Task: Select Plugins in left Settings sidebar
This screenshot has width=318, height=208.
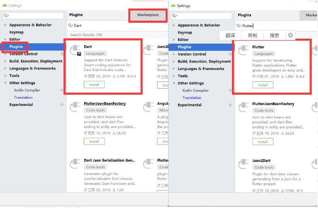Action: pyautogui.click(x=16, y=47)
